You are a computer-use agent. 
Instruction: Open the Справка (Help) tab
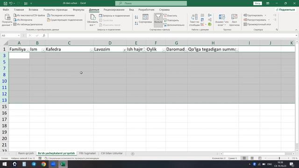[164, 9]
